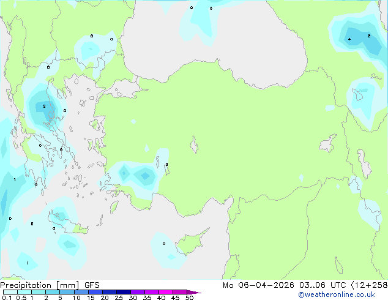Select the 0.1–0.5 mm legend color swatch
Viewport: 388px width, 300px height.
(x=10, y=292)
